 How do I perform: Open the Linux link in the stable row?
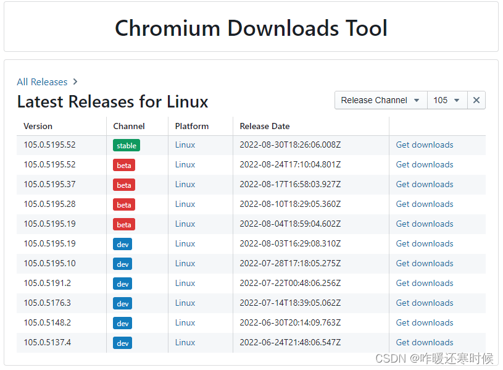click(185, 145)
